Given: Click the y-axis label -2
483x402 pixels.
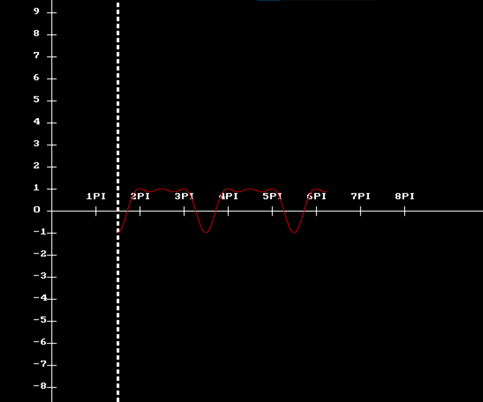Looking at the screenshot, I should coord(40,254).
